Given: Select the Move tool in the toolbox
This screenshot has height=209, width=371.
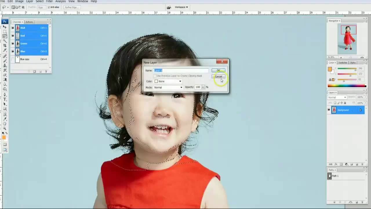Looking at the screenshot, I should 5,26.
